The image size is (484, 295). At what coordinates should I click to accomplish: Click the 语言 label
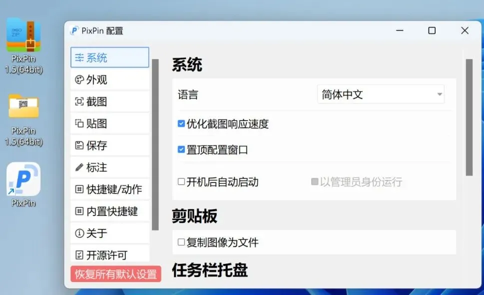coord(188,94)
